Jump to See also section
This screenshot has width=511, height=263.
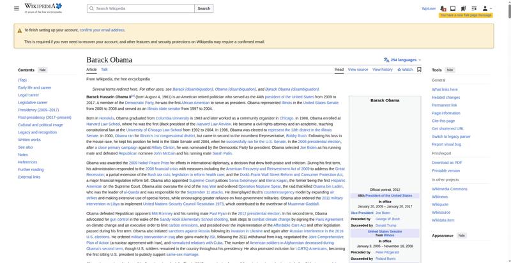[x=25, y=147]
